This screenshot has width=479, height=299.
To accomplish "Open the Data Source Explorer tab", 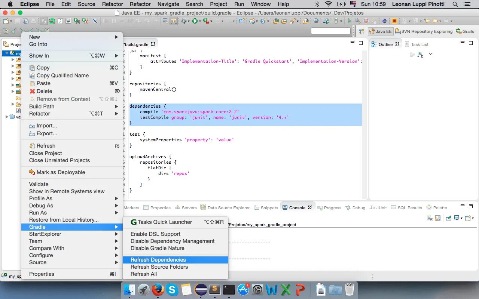I will point(225,208).
